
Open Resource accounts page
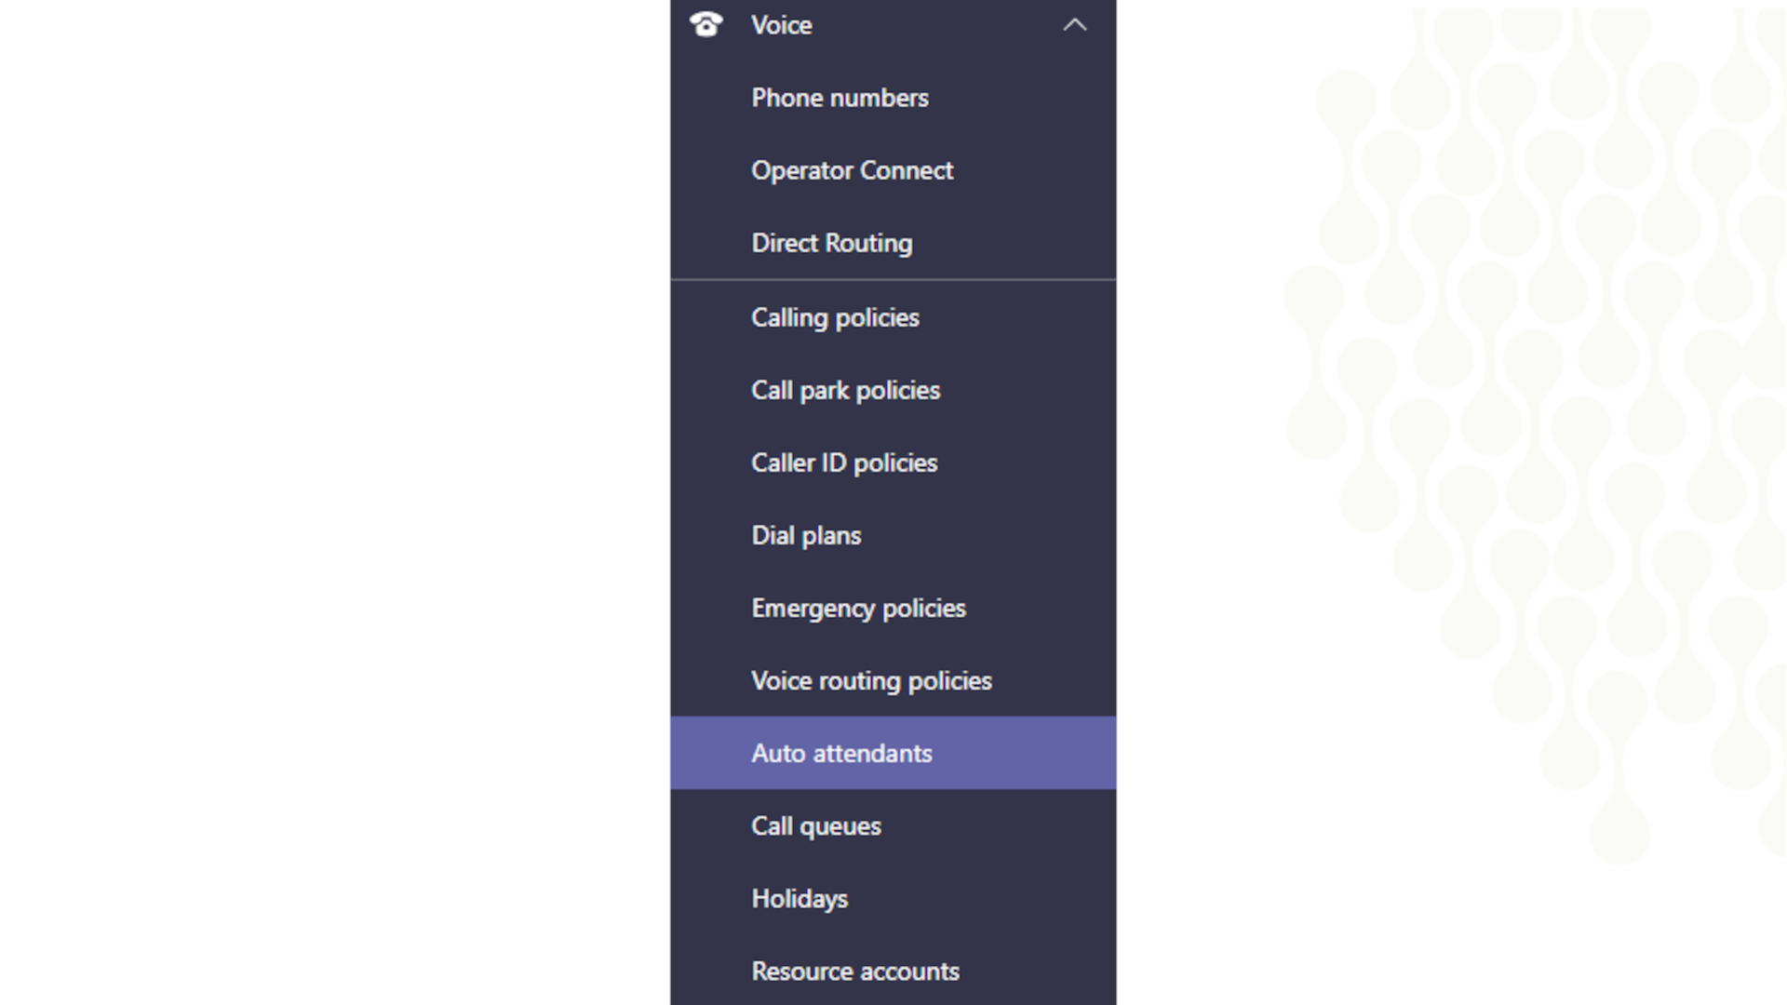point(854,971)
